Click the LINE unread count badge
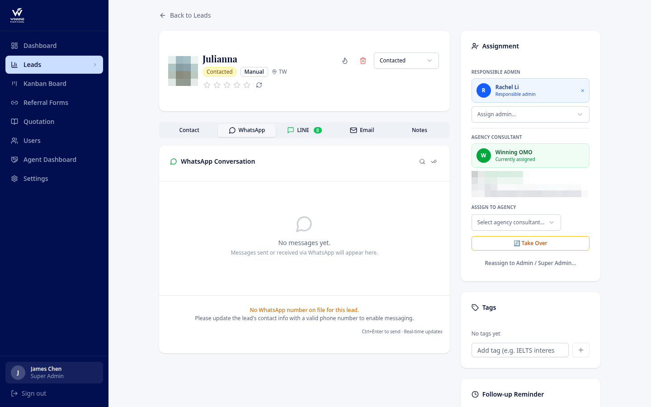 tap(318, 130)
